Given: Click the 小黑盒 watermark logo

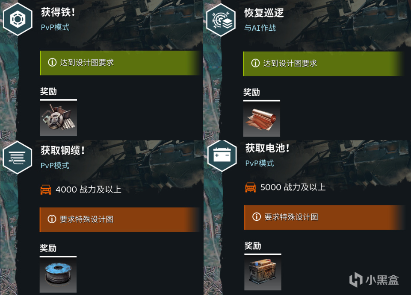Looking at the screenshot, I should pos(374,280).
